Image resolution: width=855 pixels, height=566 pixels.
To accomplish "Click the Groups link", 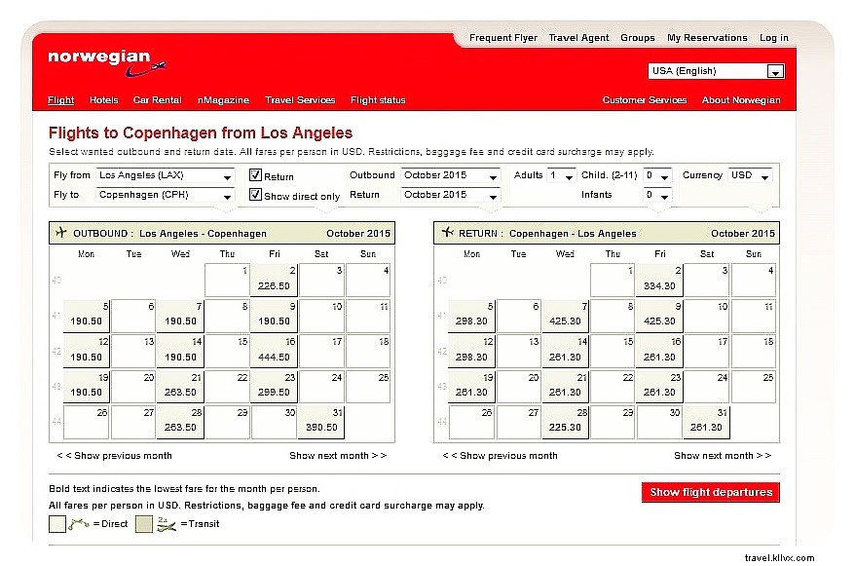I will 638,38.
